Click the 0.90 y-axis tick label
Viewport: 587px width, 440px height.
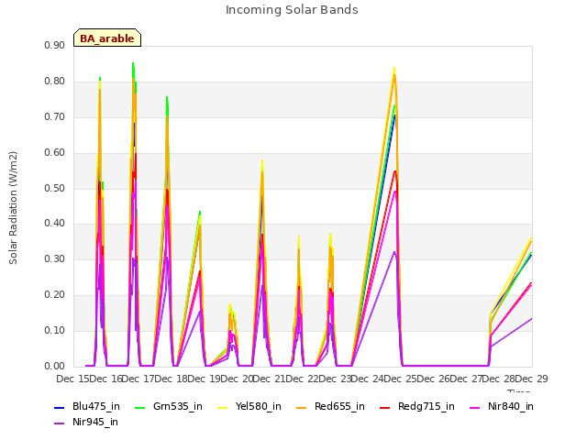pos(55,45)
